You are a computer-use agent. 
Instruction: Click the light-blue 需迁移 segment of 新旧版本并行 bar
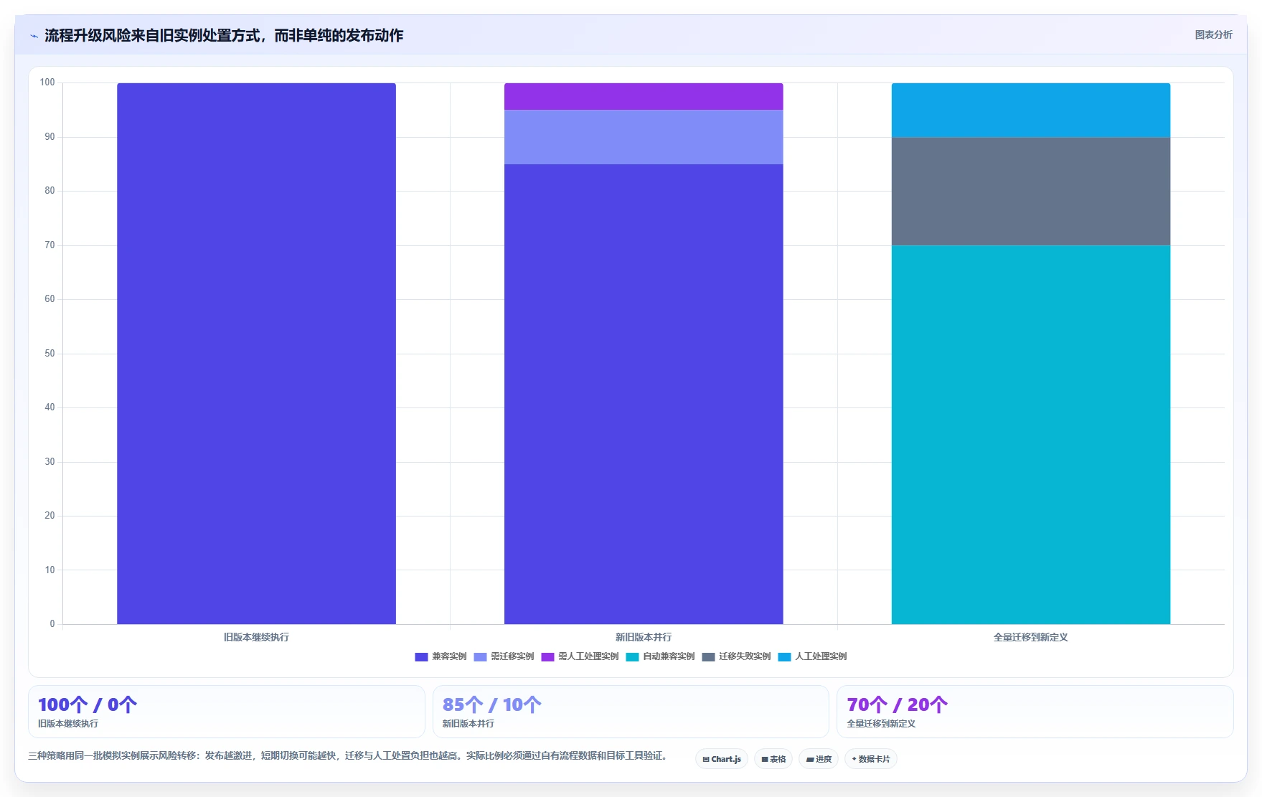coord(644,137)
